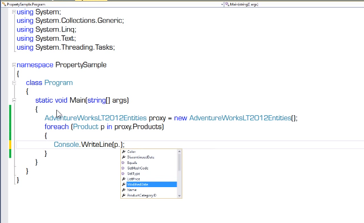Viewport: 364px width, 223px height.
Task: Click the method icon beside Equals
Action: click(123, 163)
